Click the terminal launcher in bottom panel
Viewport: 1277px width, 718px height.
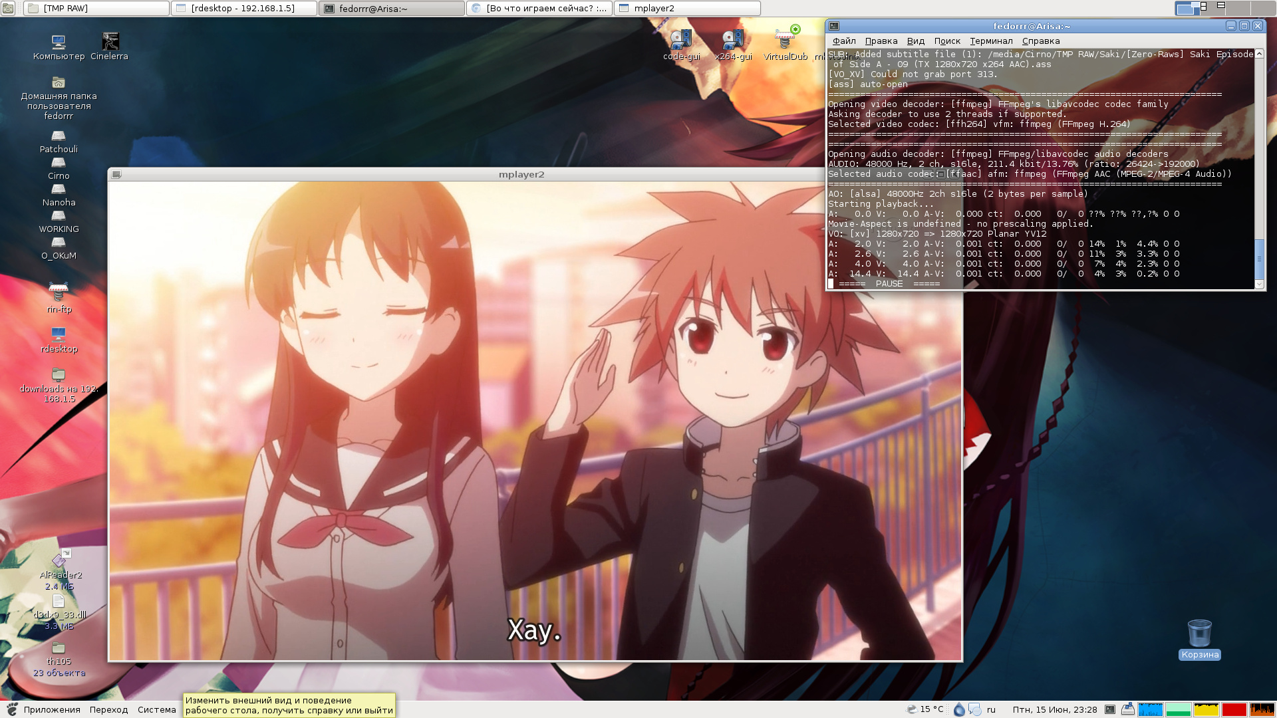tap(1109, 709)
